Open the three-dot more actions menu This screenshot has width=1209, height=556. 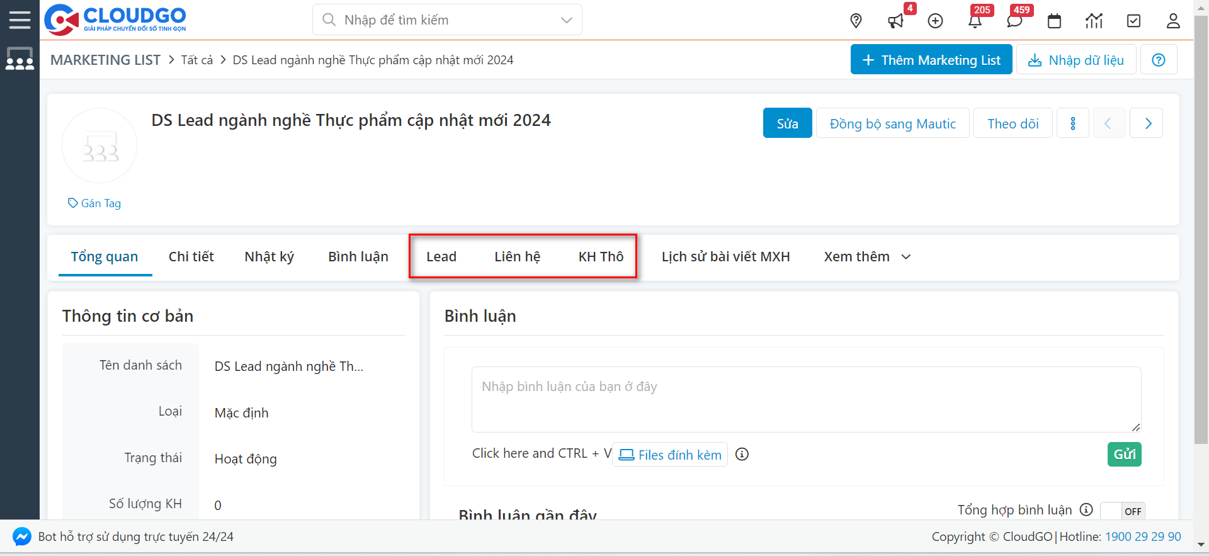tap(1072, 123)
